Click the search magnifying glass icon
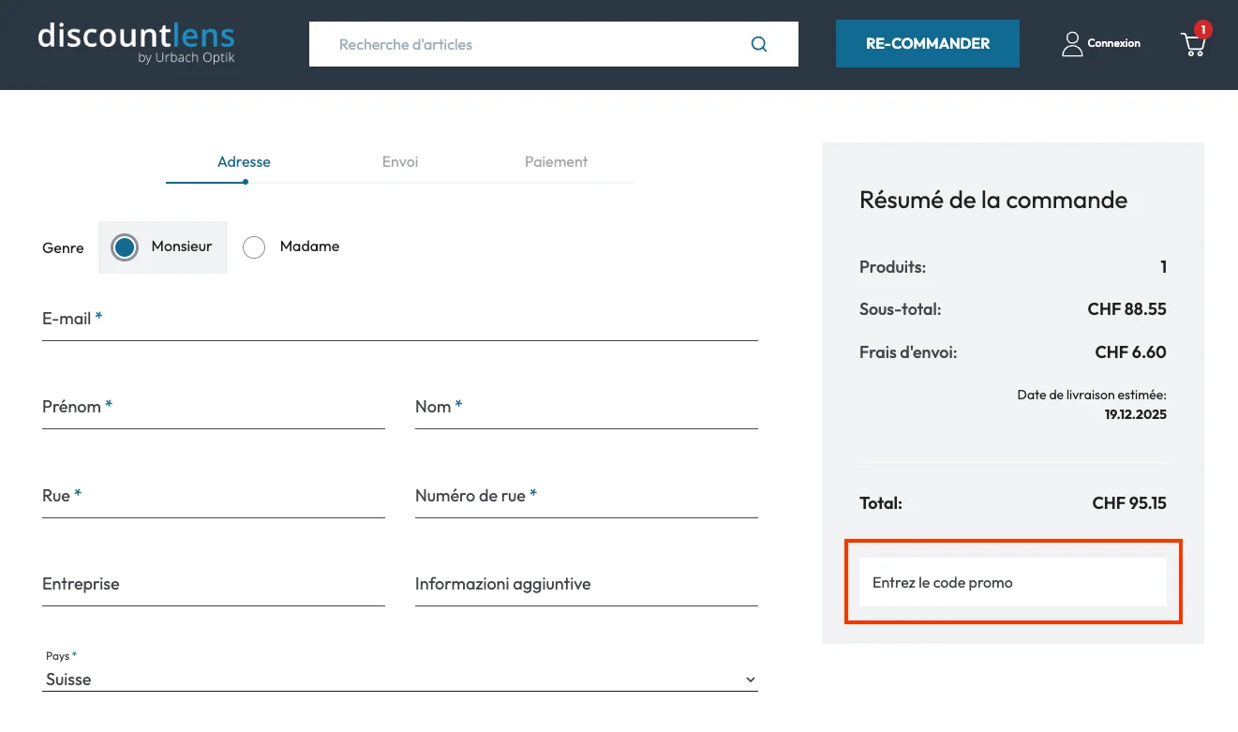This screenshot has width=1238, height=732. tap(758, 43)
